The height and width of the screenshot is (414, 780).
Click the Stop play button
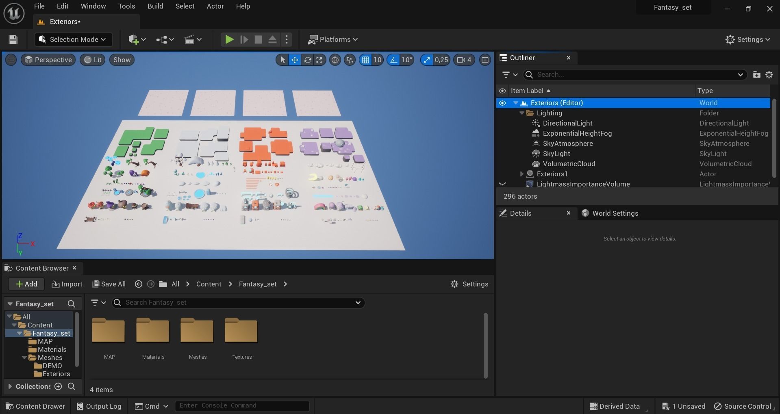click(258, 39)
